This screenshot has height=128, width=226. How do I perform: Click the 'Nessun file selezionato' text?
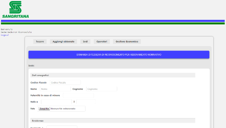point(63,109)
